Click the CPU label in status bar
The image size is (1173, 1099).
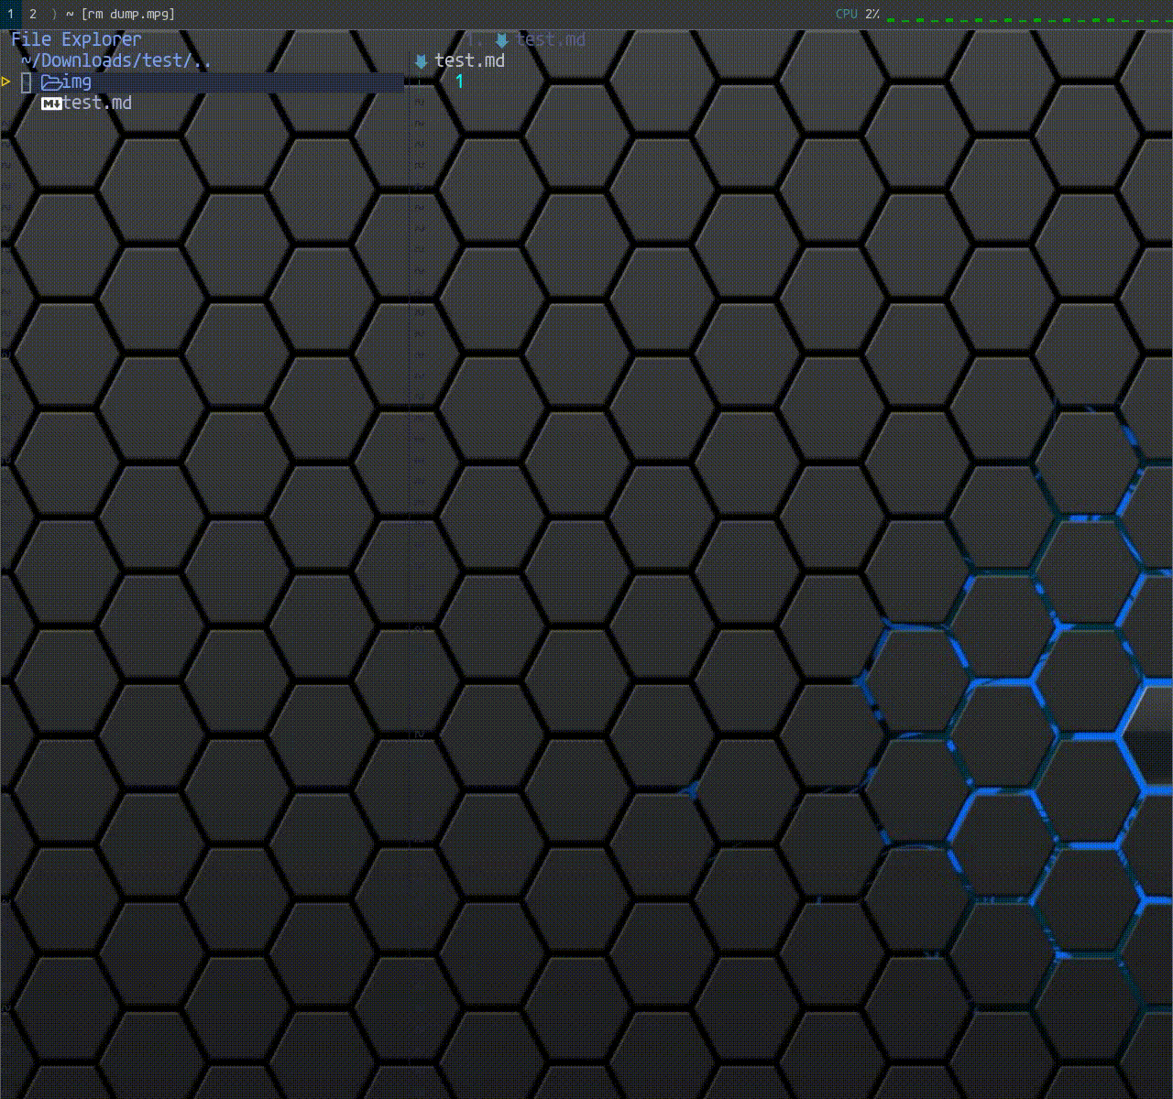pyautogui.click(x=847, y=14)
